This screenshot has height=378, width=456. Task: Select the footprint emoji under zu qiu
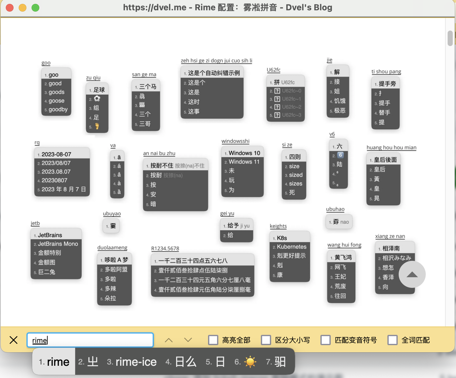point(97,127)
